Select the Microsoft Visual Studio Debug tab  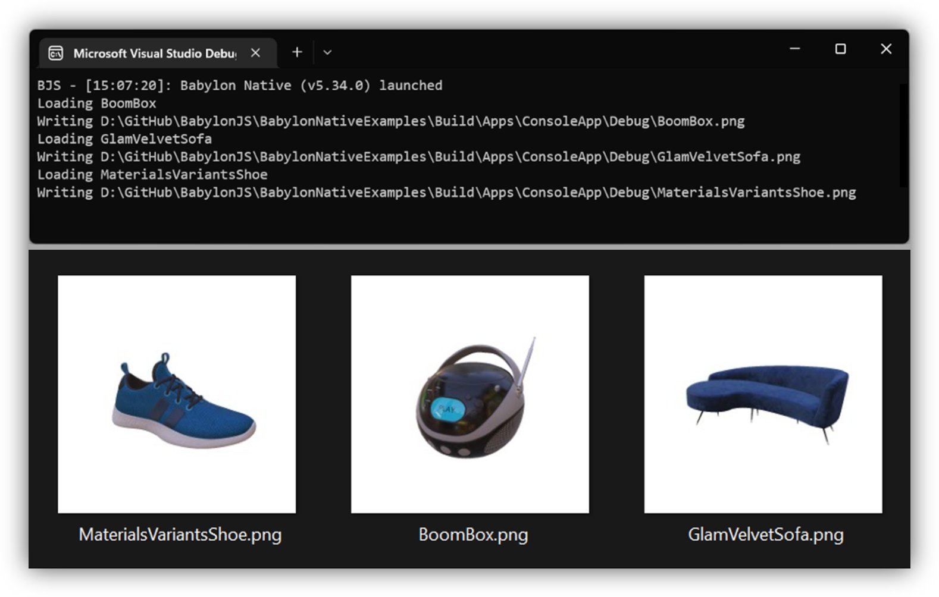158,53
